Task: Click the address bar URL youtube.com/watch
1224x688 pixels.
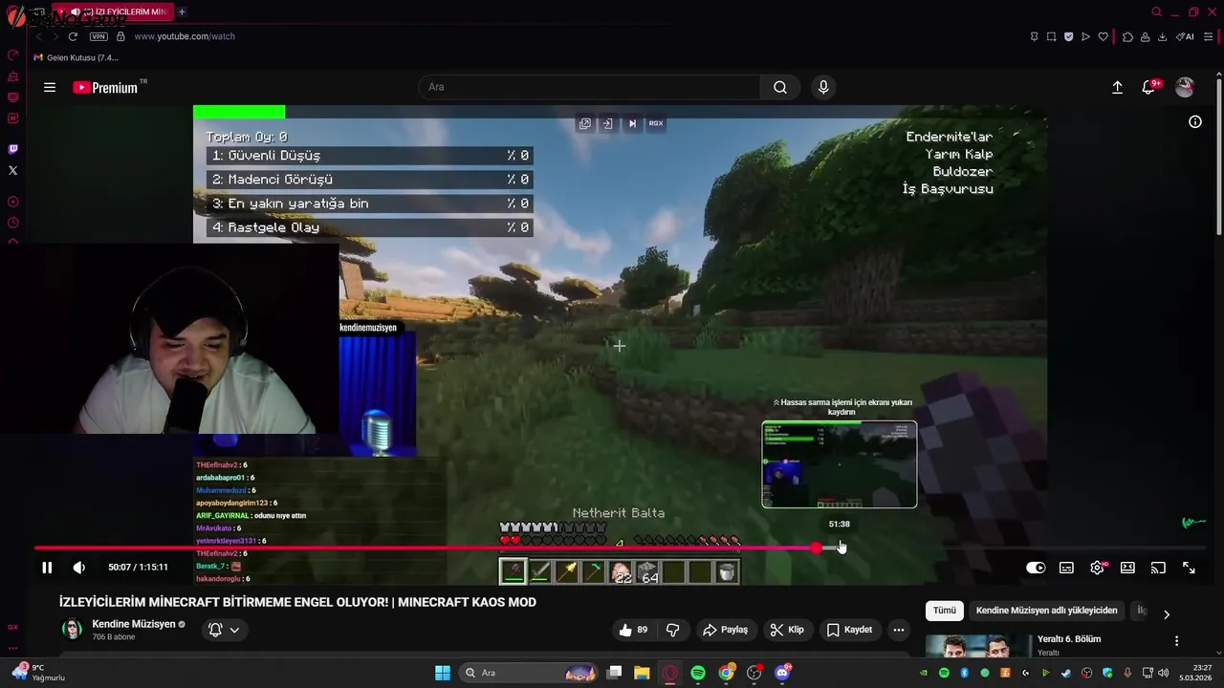Action: (x=185, y=36)
